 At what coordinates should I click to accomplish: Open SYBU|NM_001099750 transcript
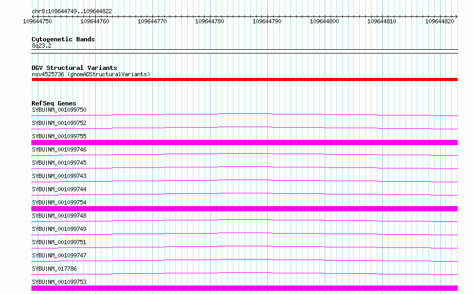pos(59,110)
